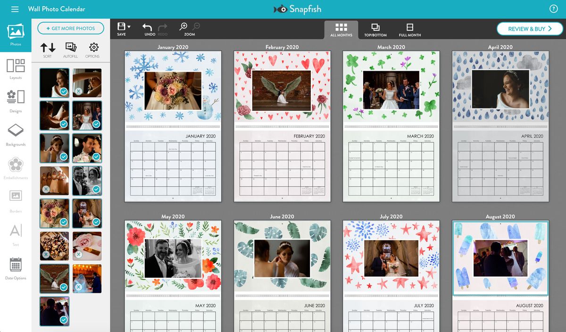Select the Text tool in the sidebar
566x332 pixels.
15,233
